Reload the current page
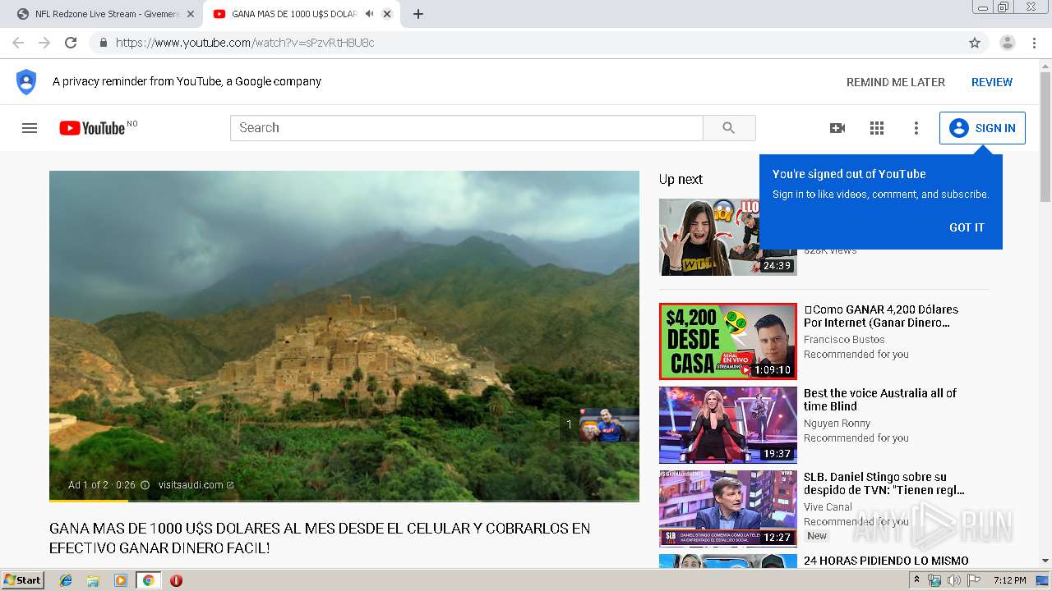This screenshot has width=1052, height=591. tap(71, 43)
